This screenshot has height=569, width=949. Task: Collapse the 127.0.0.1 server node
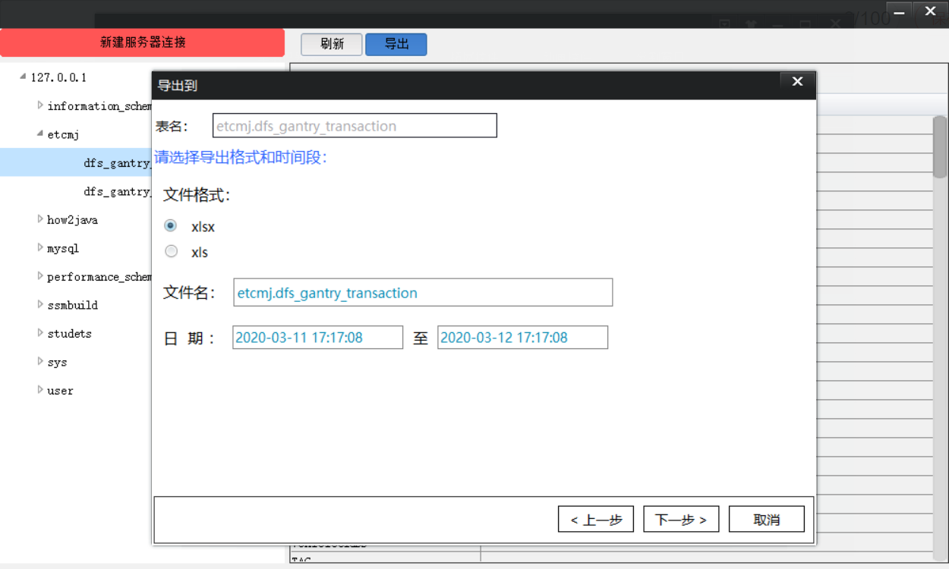point(23,77)
